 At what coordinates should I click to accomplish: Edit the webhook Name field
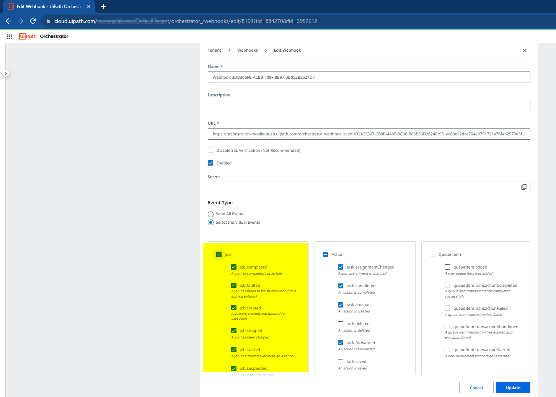click(369, 77)
